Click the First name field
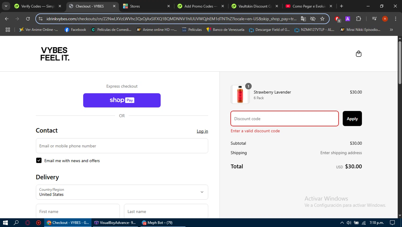 (x=78, y=211)
